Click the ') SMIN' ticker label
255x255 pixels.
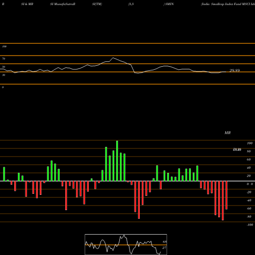[x=169, y=4]
